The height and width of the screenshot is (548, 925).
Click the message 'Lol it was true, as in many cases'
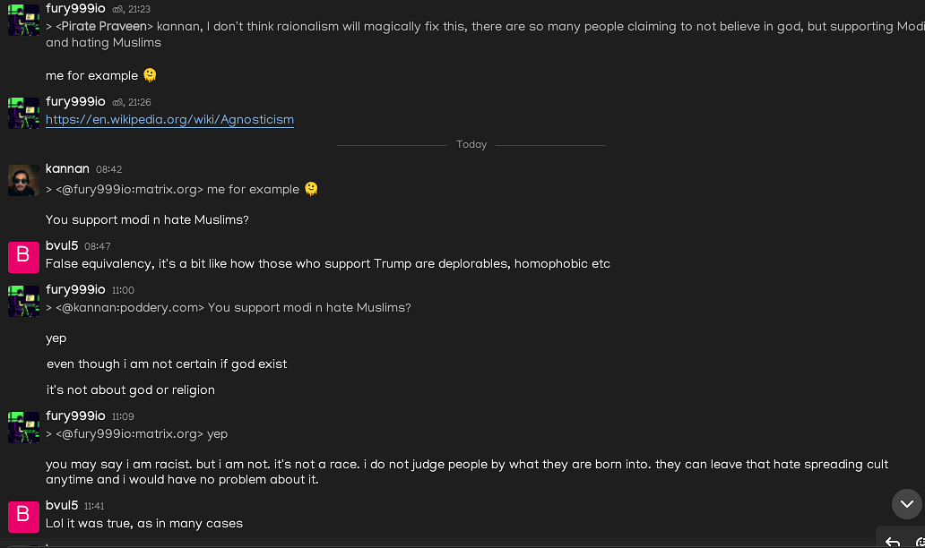pos(144,523)
